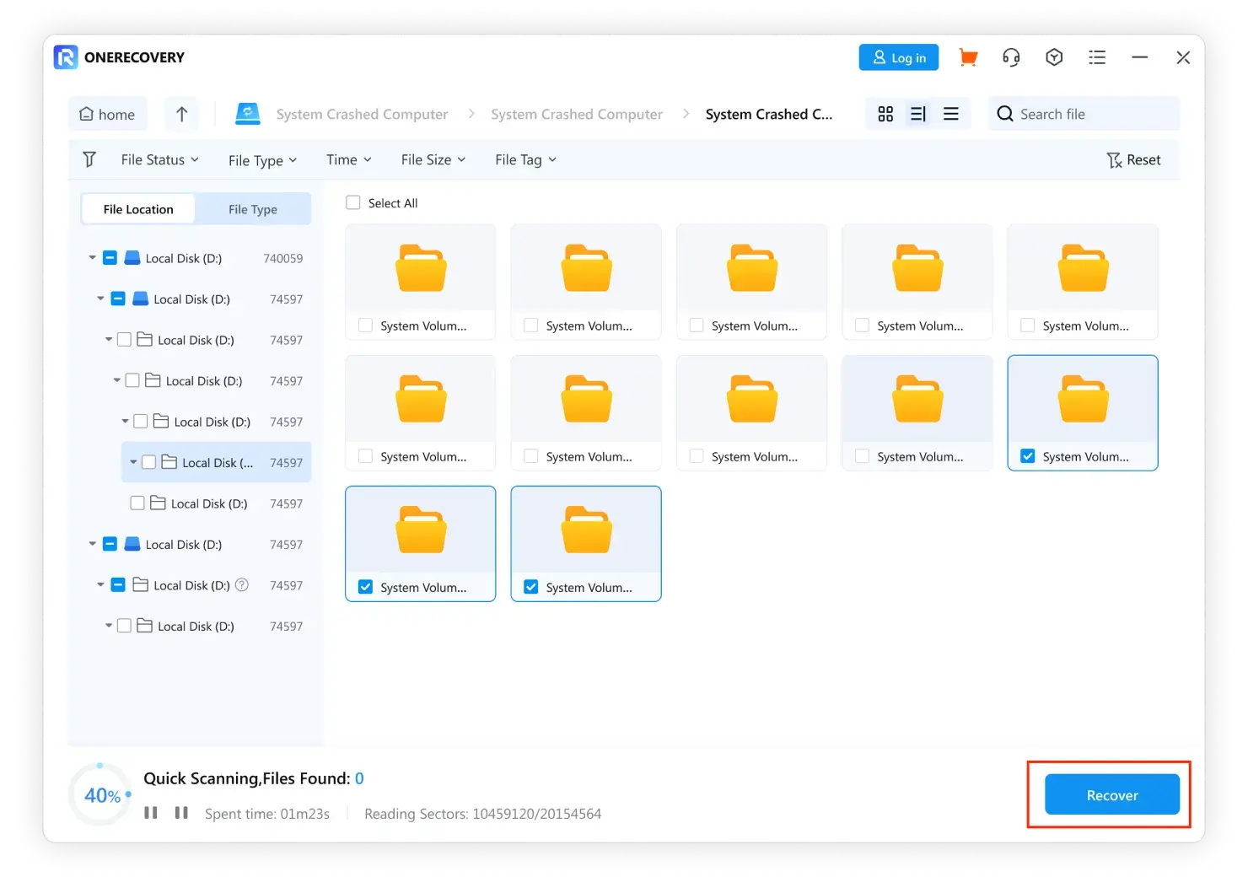Click the Log in button
The image size is (1248, 877).
pyautogui.click(x=898, y=57)
